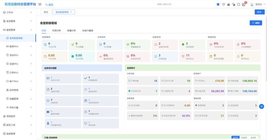Select the 近12月 trend range
The width and height of the screenshot is (267, 140).
point(253,138)
